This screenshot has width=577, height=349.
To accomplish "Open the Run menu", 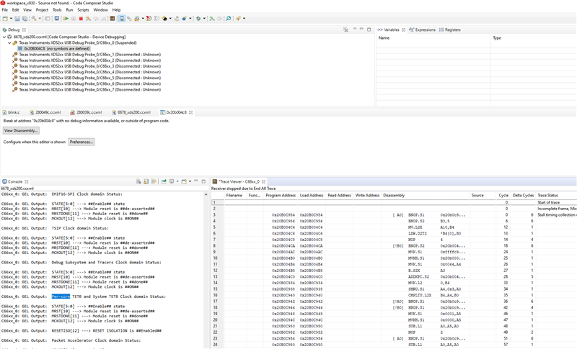I will point(69,10).
